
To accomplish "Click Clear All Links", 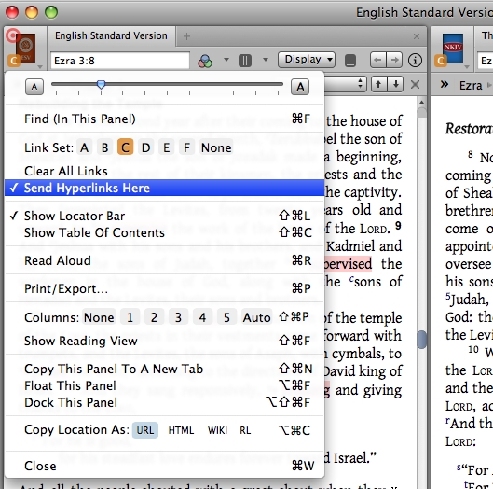I will (x=66, y=171).
